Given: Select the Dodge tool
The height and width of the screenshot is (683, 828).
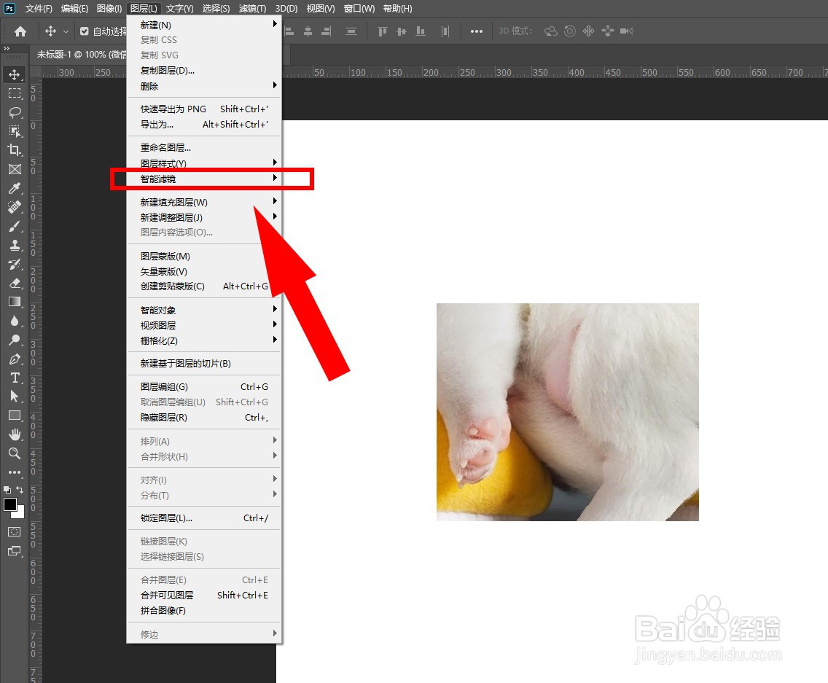Looking at the screenshot, I should [x=15, y=340].
